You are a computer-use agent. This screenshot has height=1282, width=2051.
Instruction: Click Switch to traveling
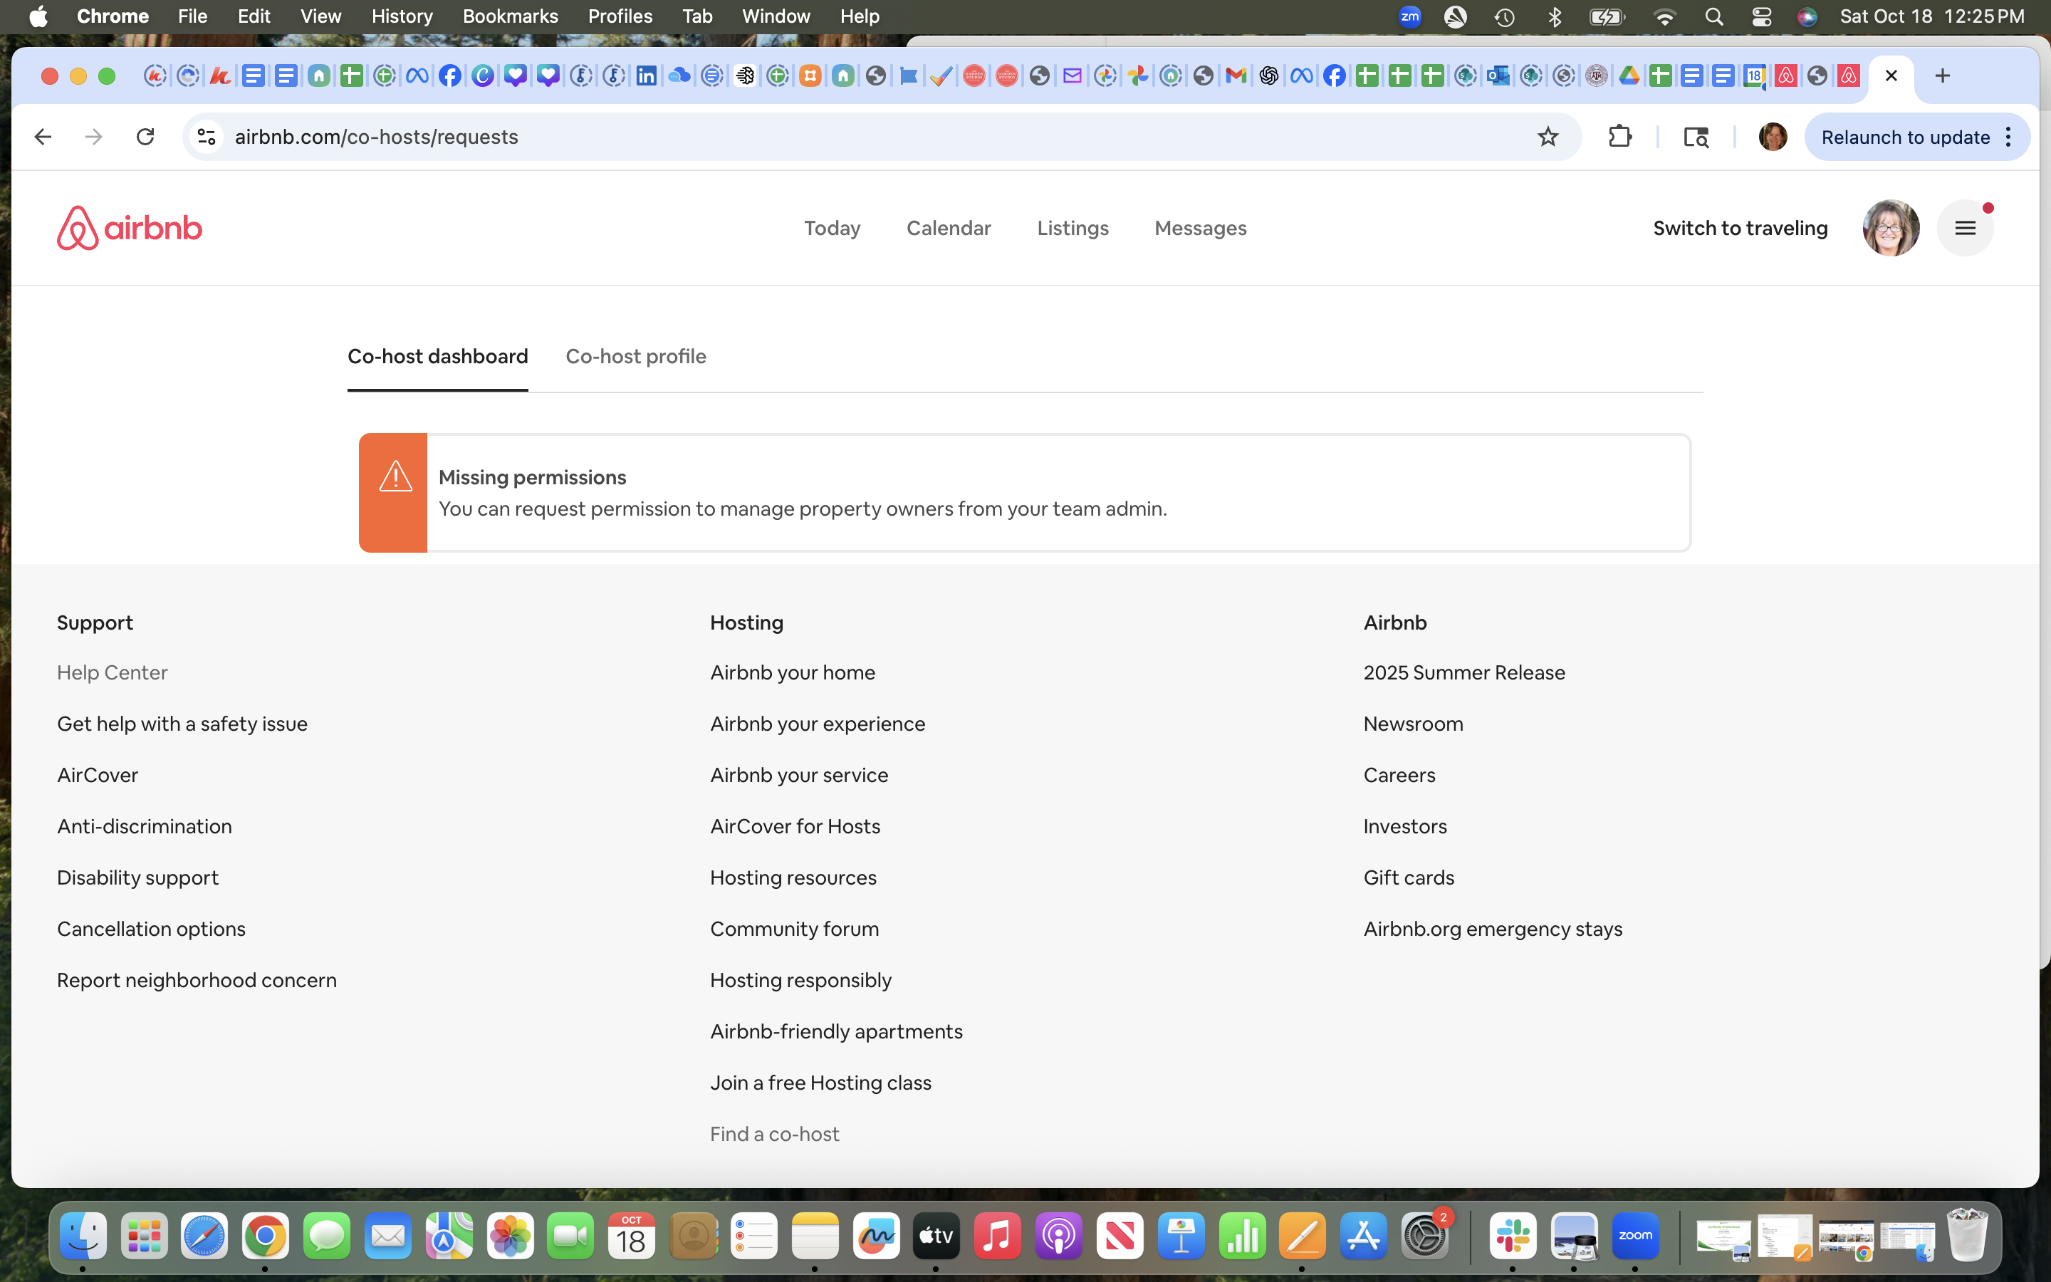pyautogui.click(x=1740, y=228)
